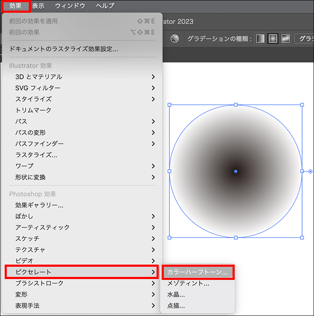Choose 水晶... from the Pixelate submenu
The height and width of the screenshot is (316, 314).
coord(176,294)
